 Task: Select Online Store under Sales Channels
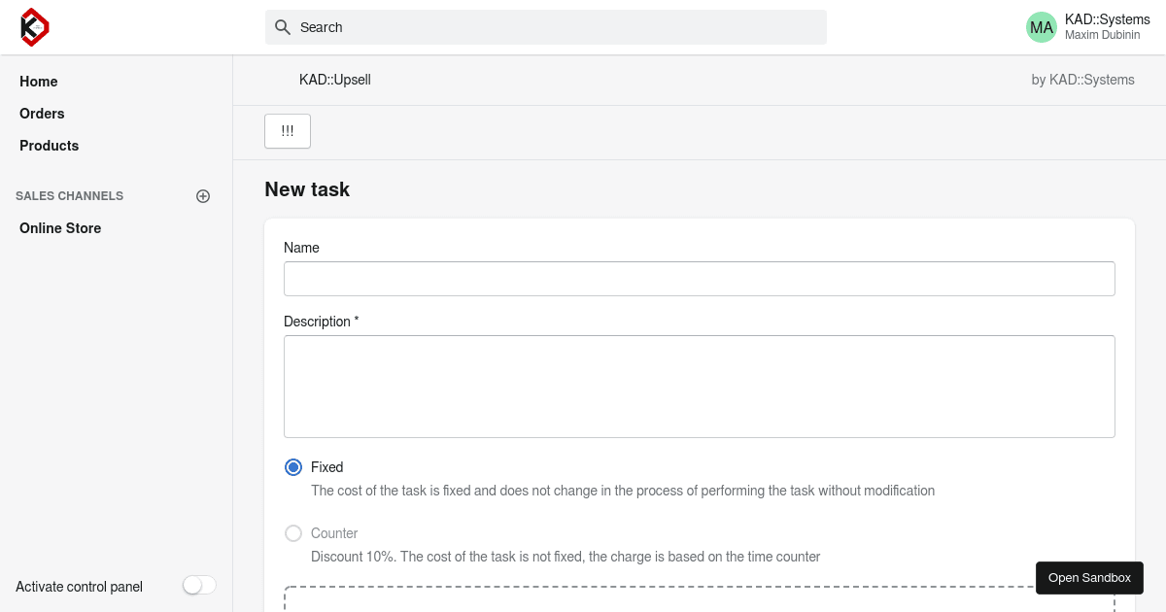pos(60,228)
